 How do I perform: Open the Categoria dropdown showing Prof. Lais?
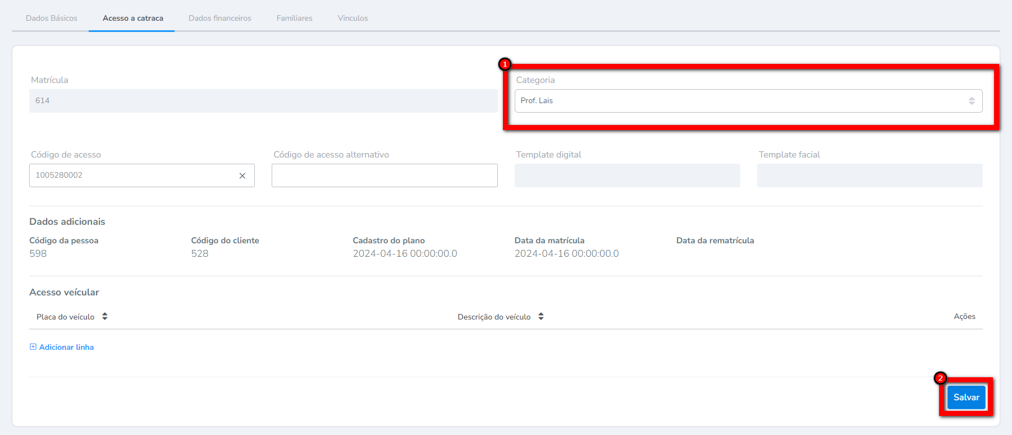741,101
